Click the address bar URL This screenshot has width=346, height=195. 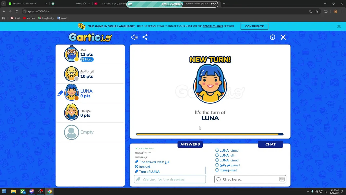[39, 11]
